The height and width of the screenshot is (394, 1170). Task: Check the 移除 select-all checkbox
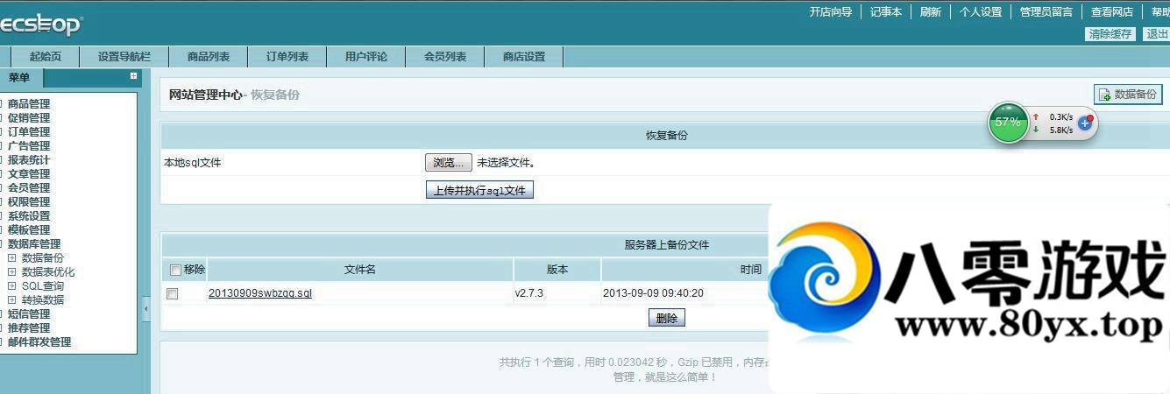tap(175, 270)
